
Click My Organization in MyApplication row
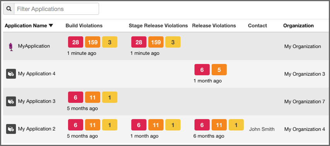[303, 46]
